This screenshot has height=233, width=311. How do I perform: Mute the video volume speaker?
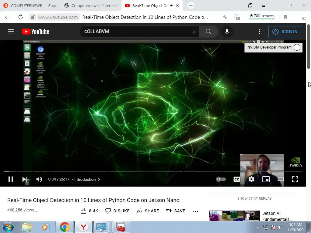[x=39, y=179]
